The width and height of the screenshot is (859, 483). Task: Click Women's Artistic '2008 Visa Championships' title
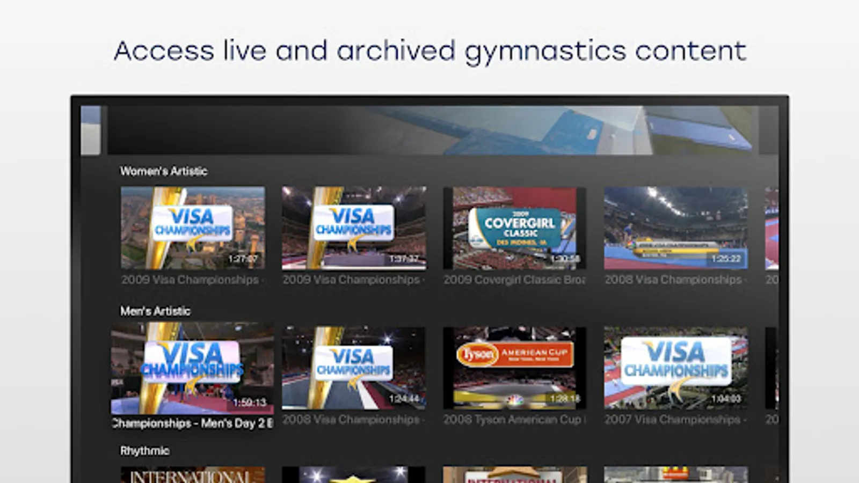[x=675, y=280]
